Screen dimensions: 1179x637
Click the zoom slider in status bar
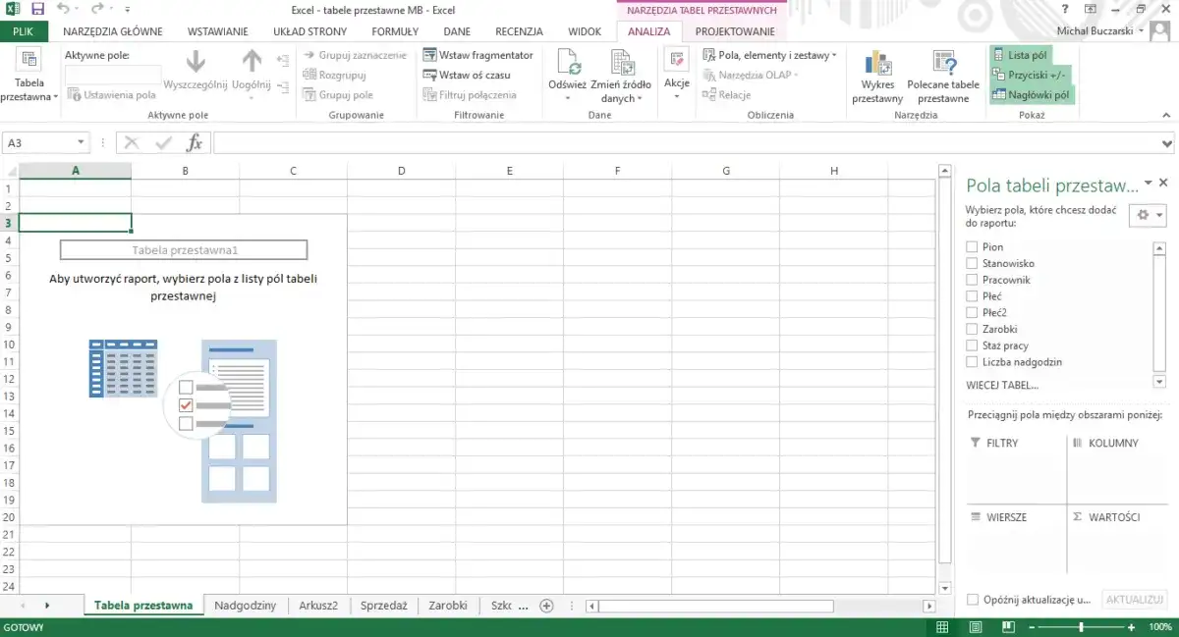(1082, 626)
